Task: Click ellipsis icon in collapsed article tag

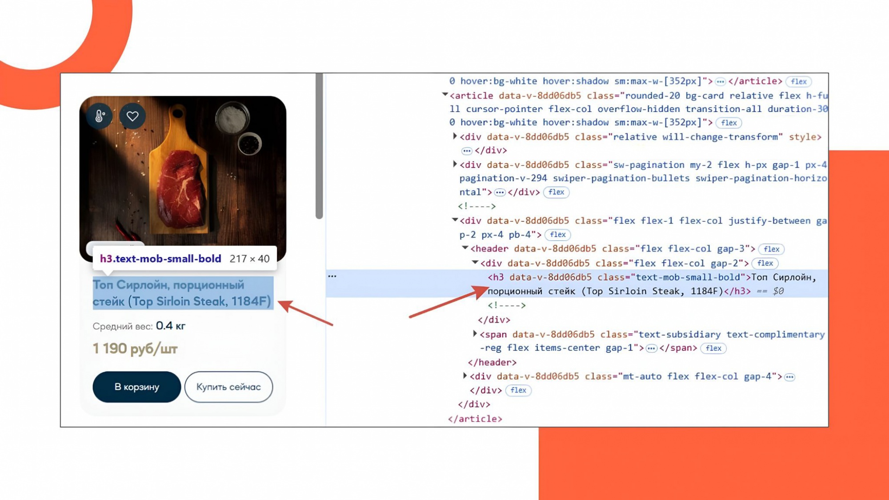Action: 720,81
